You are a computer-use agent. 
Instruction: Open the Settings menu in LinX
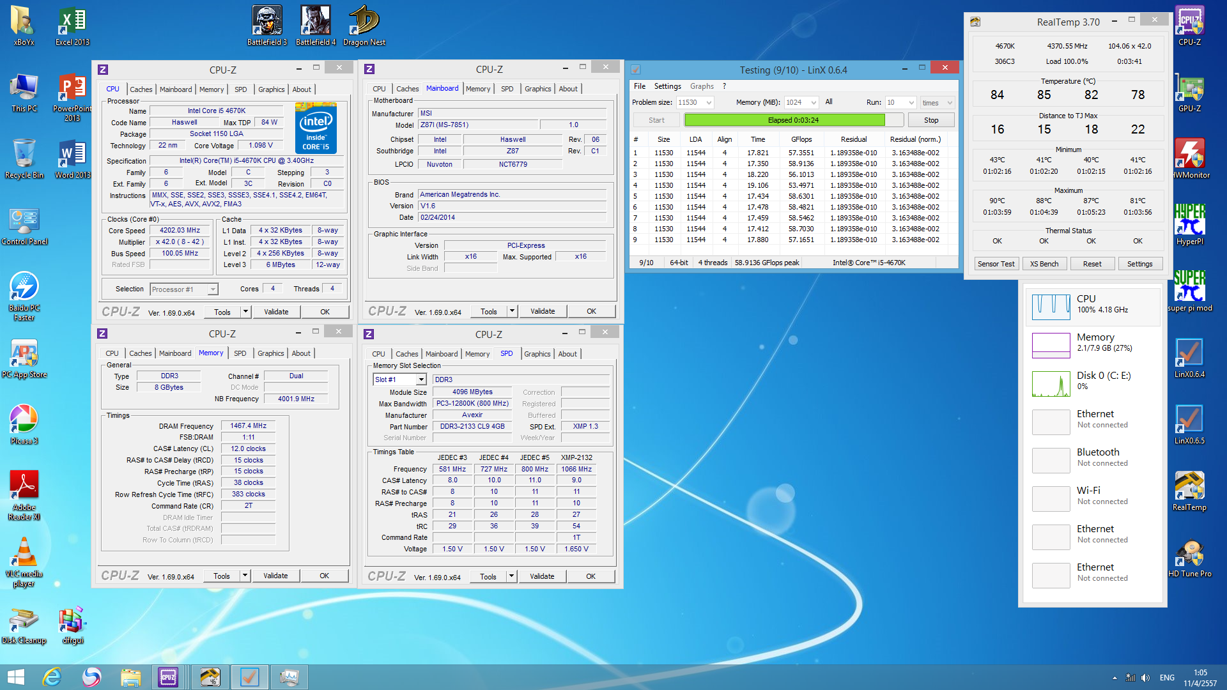(x=667, y=86)
